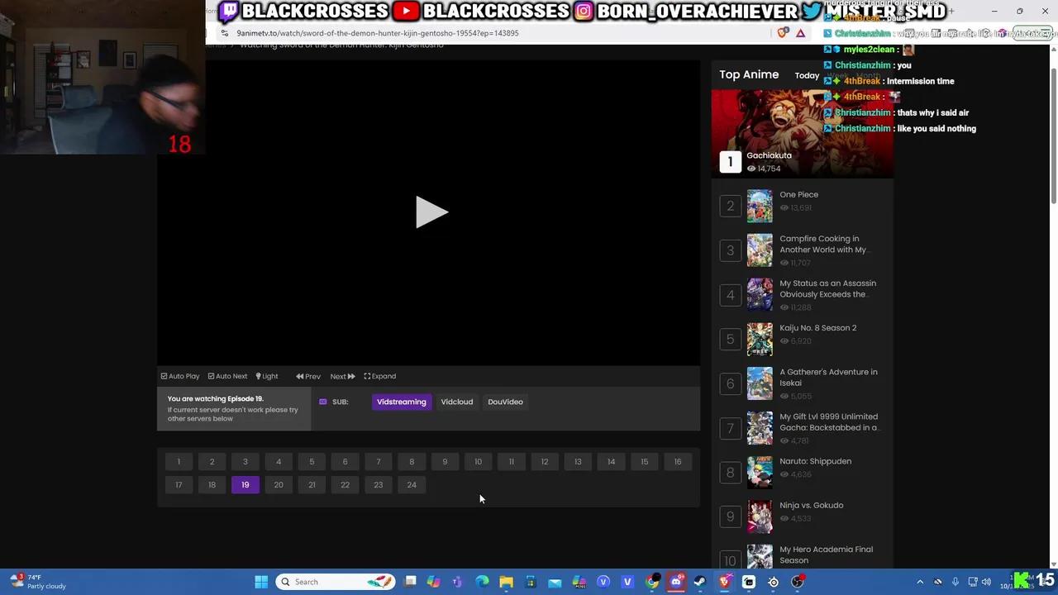This screenshot has width=1058, height=595.
Task: Open episode 20
Action: 279,485
